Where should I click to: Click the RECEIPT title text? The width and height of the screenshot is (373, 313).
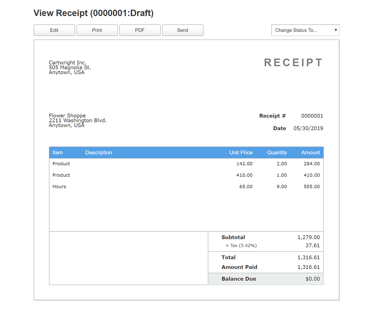click(x=293, y=62)
